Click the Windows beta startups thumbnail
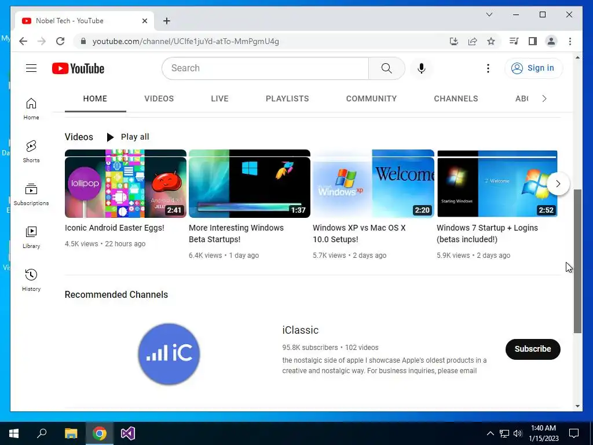The height and width of the screenshot is (445, 593). (250, 184)
